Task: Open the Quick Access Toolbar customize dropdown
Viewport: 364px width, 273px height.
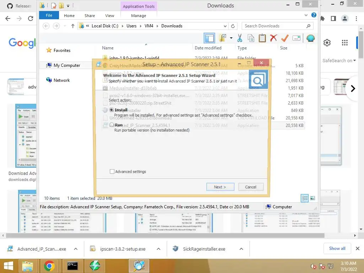Action: pos(68,6)
